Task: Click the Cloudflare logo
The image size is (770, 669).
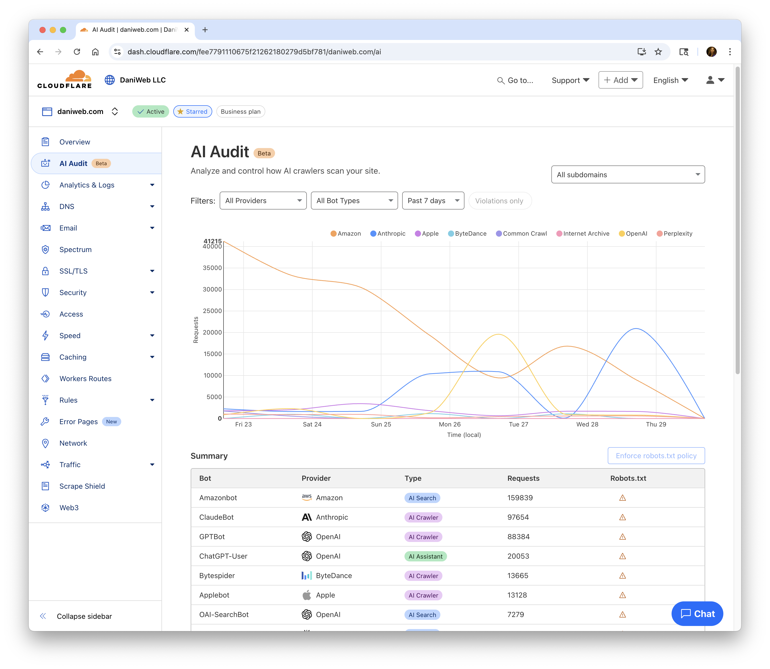Action: pos(64,79)
